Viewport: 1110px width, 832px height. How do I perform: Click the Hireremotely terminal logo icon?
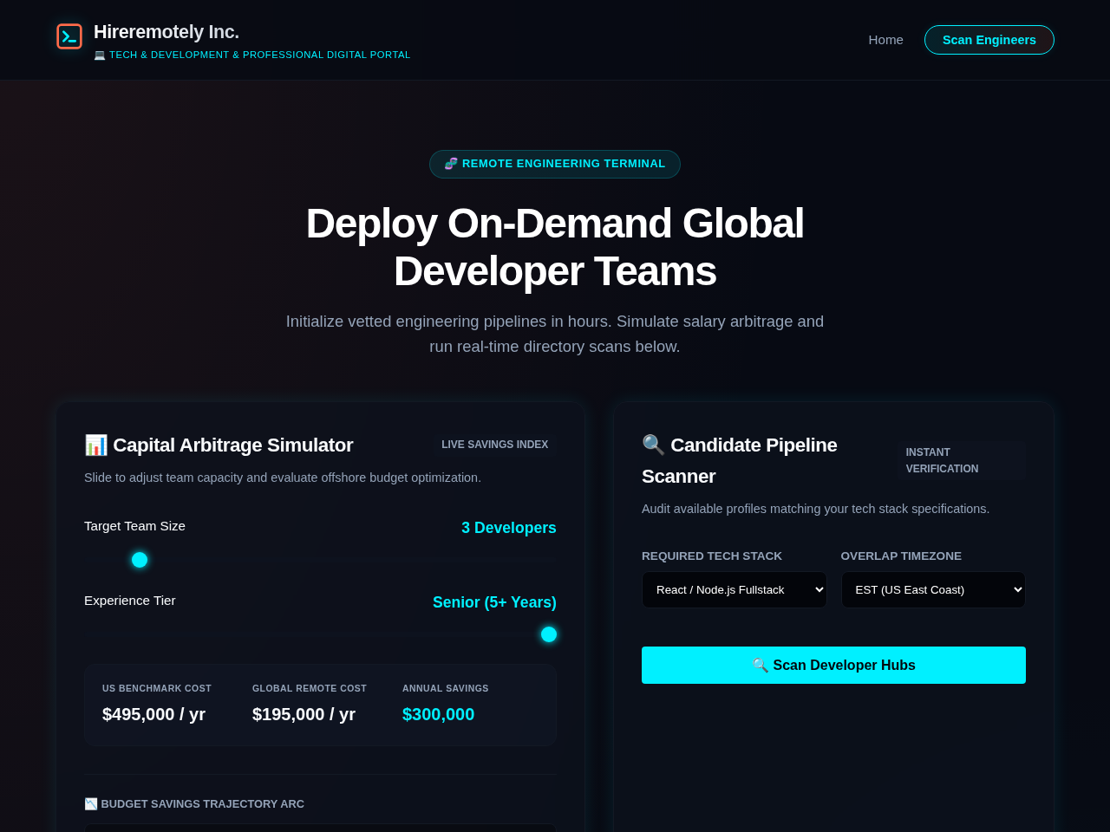pos(69,36)
